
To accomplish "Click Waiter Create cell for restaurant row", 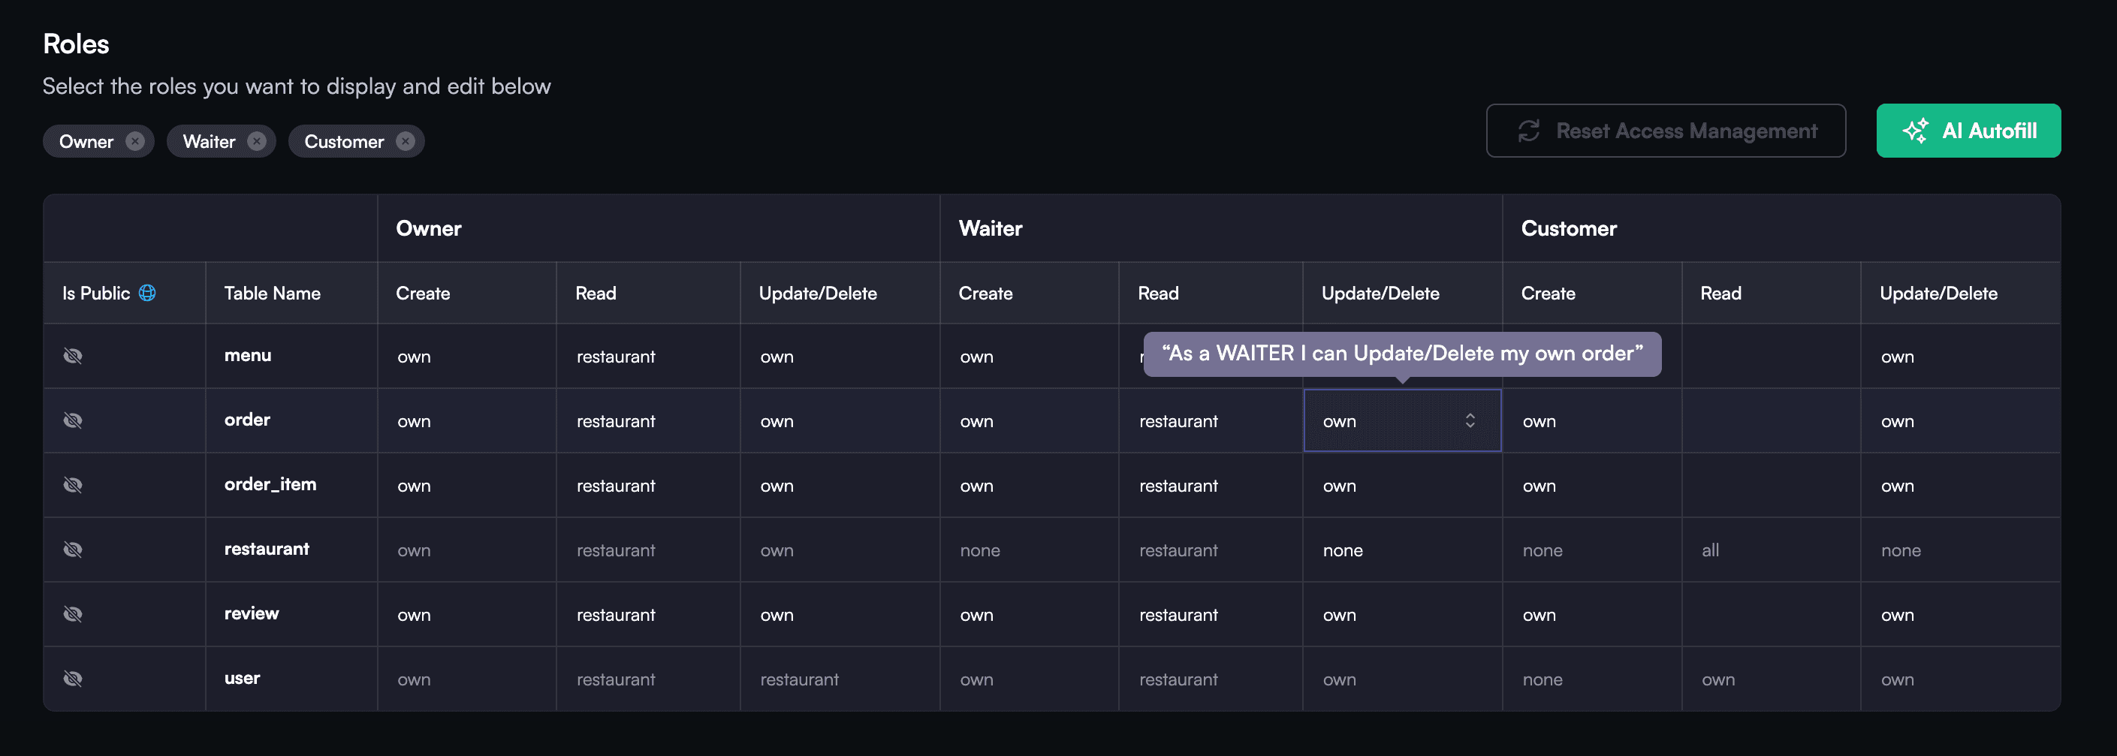I will pyautogui.click(x=1030, y=550).
